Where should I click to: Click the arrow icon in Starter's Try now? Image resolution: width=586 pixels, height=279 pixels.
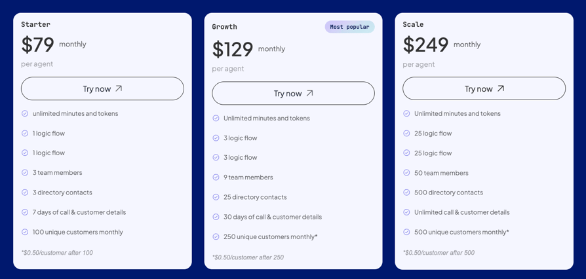pyautogui.click(x=119, y=88)
